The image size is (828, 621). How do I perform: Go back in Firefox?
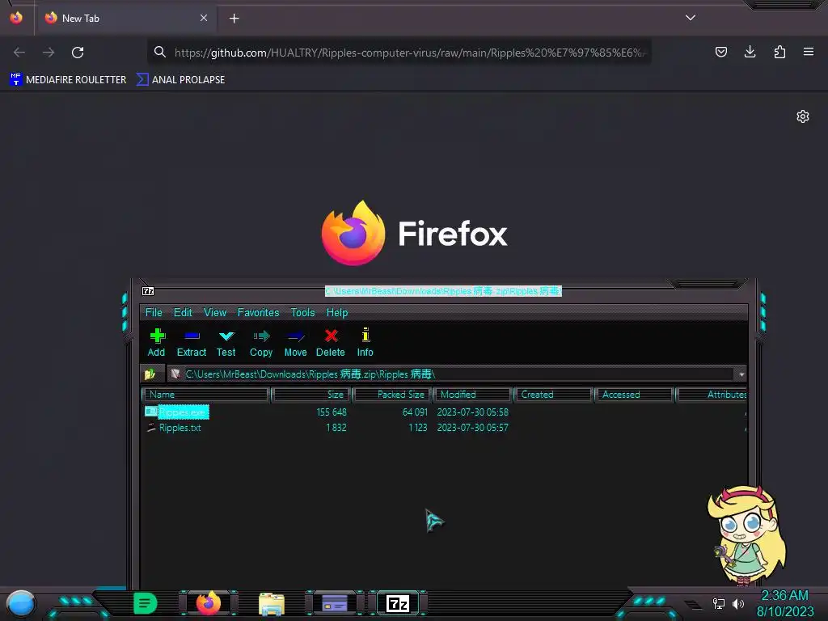(x=19, y=53)
